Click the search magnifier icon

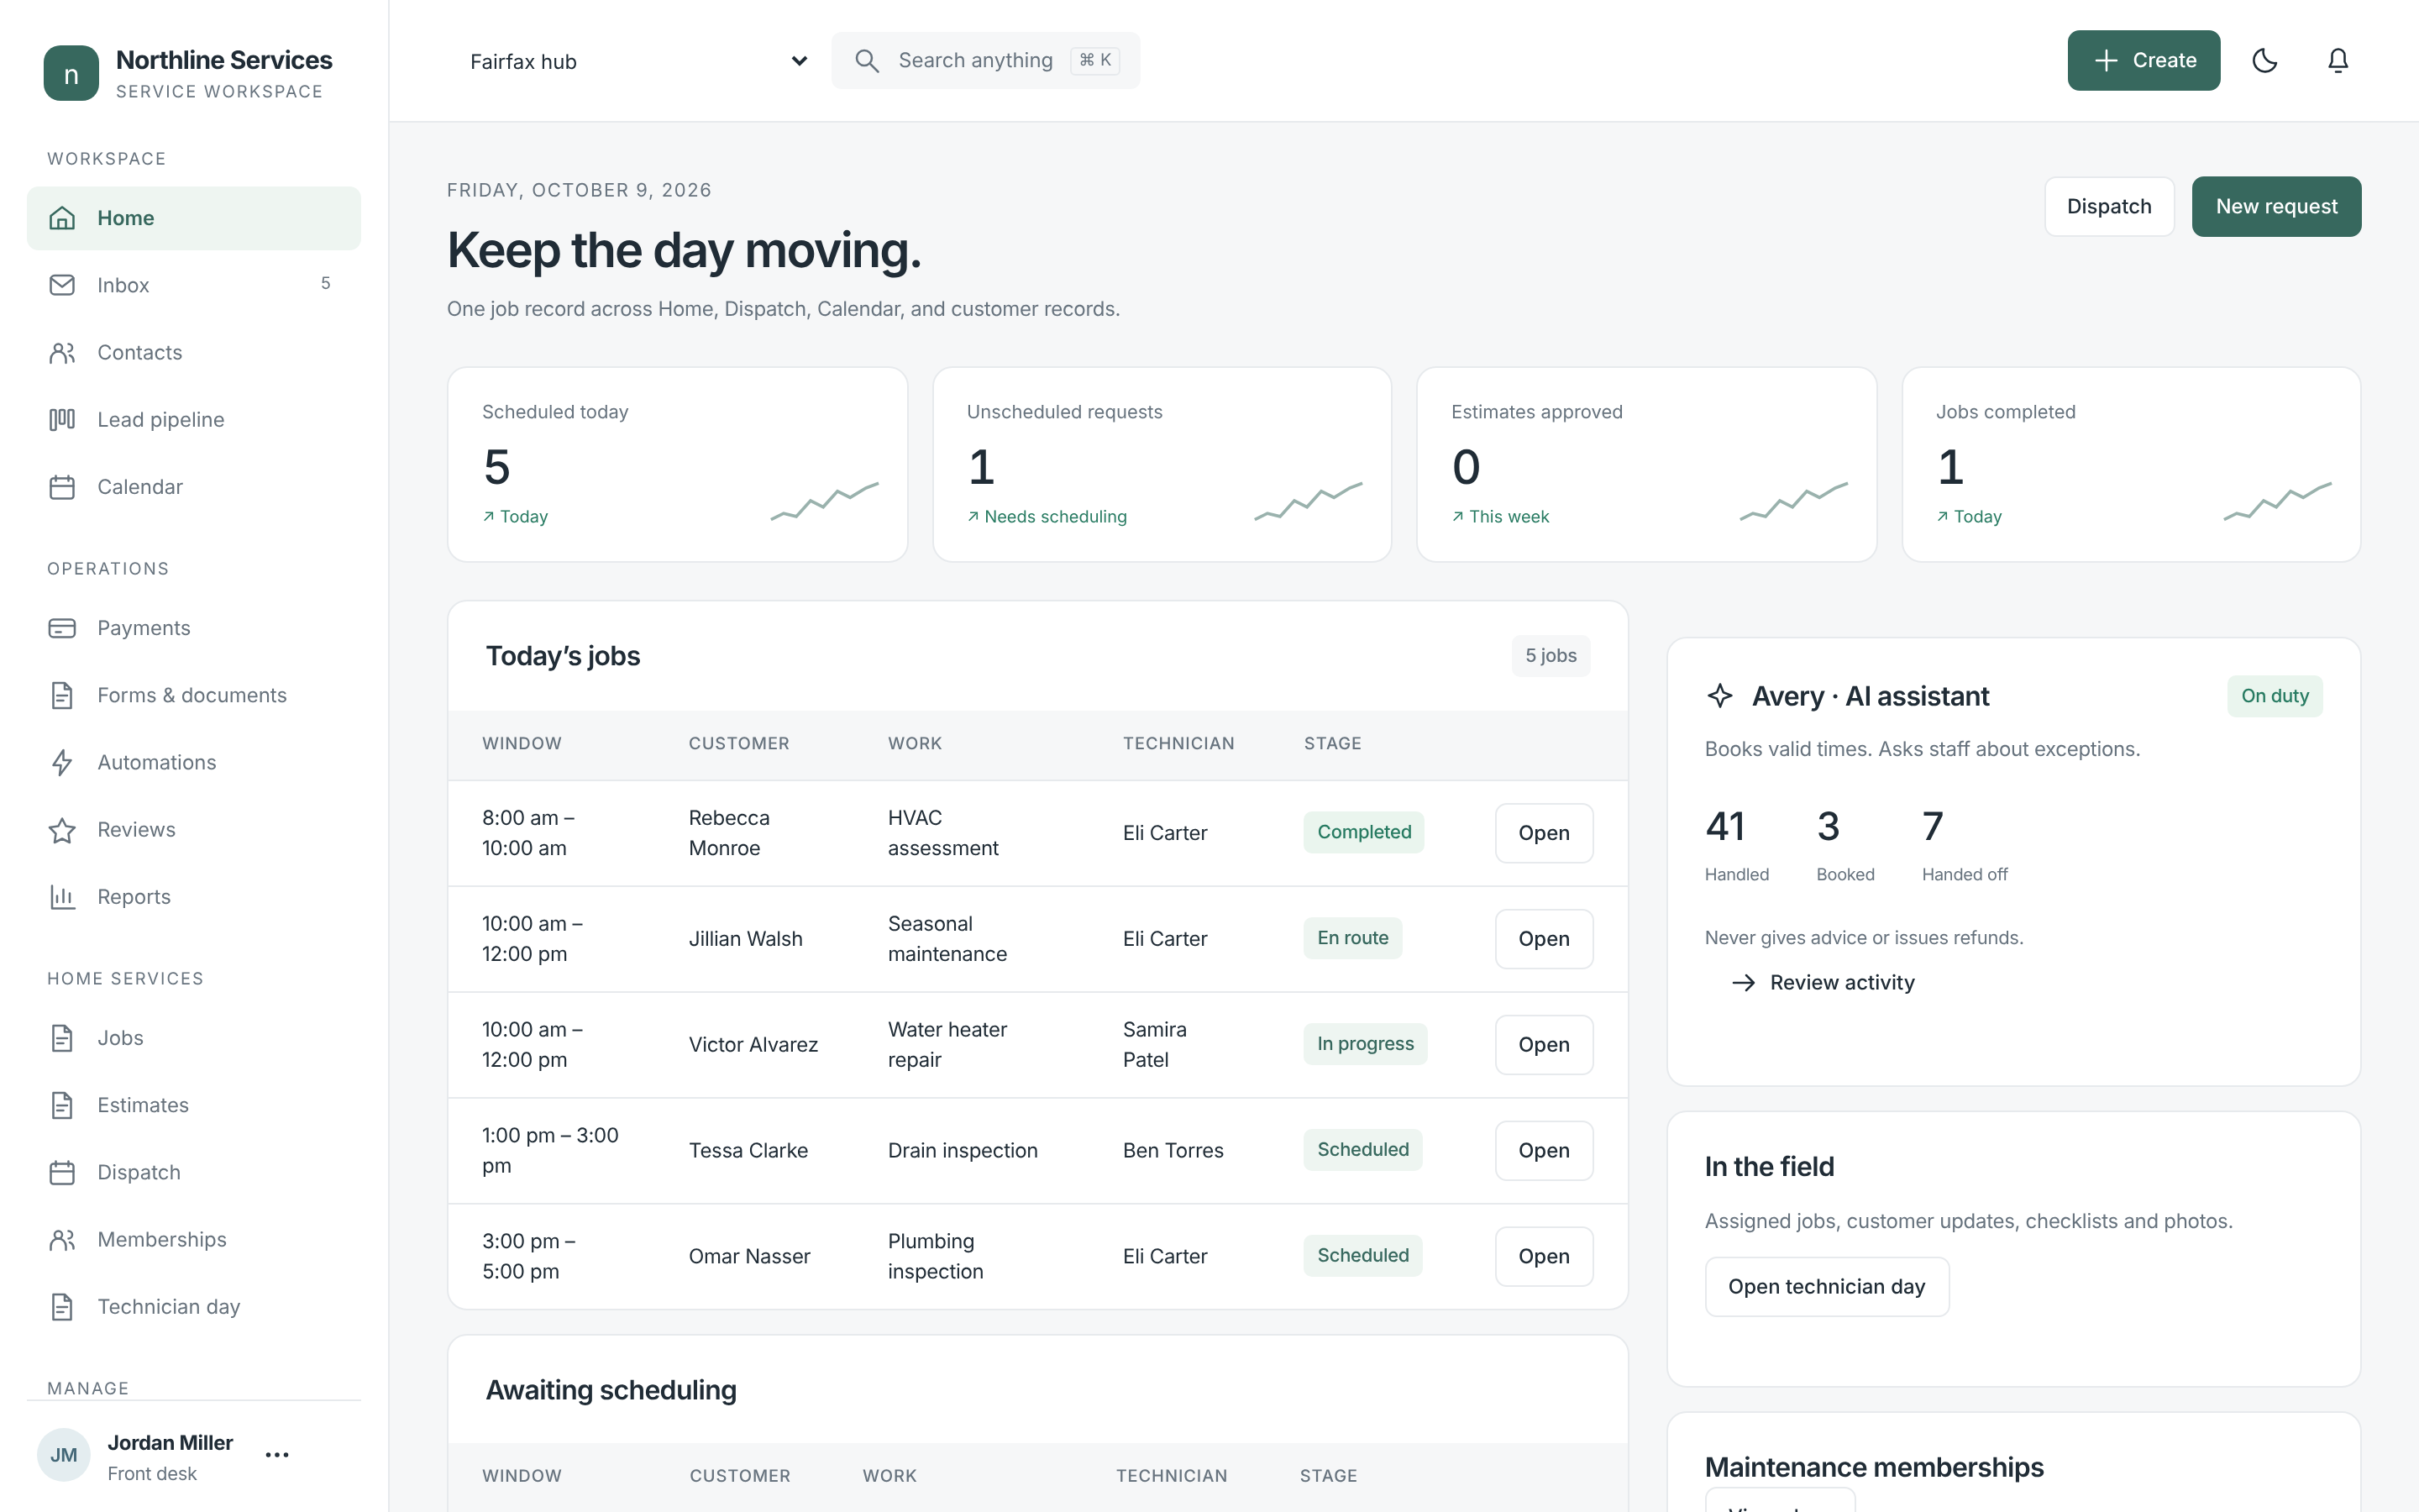867,61
